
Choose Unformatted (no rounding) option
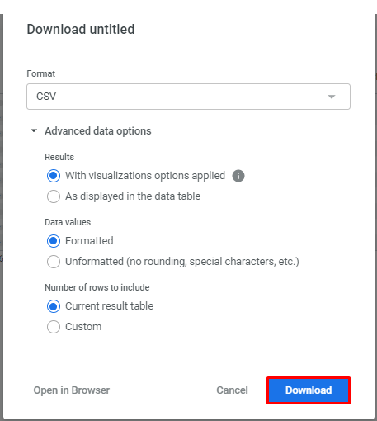click(54, 262)
